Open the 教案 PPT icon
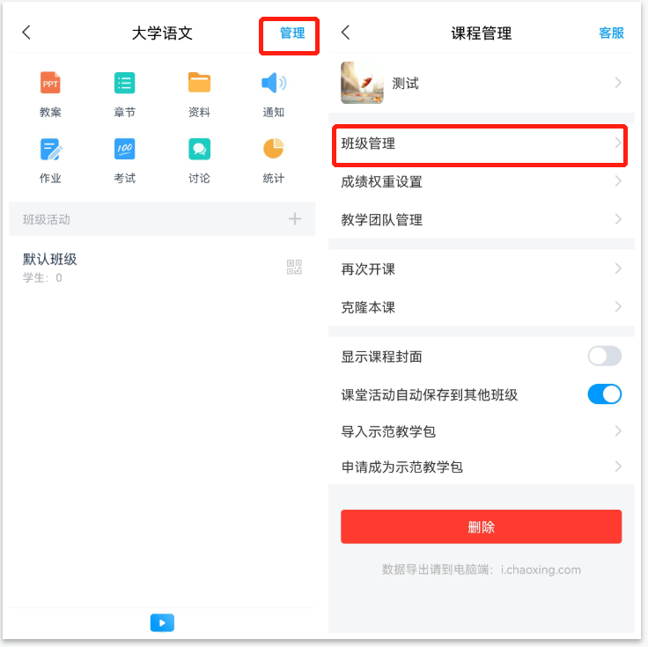 point(50,83)
